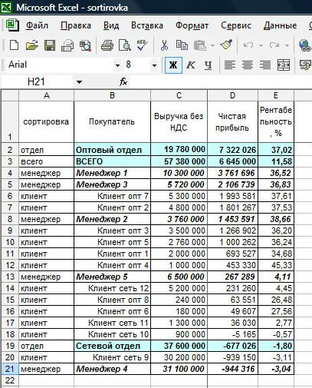Click the Merge and Center toolbar button
The height and width of the screenshot is (388, 312).
point(284,65)
